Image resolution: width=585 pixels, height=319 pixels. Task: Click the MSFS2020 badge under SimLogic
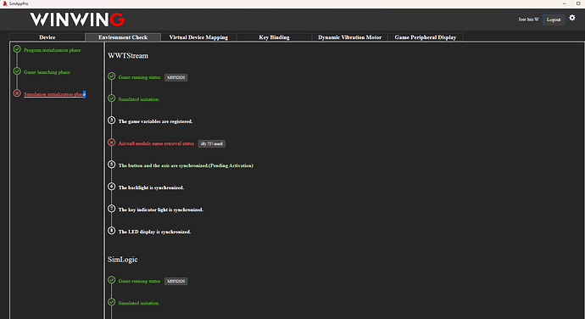click(176, 282)
